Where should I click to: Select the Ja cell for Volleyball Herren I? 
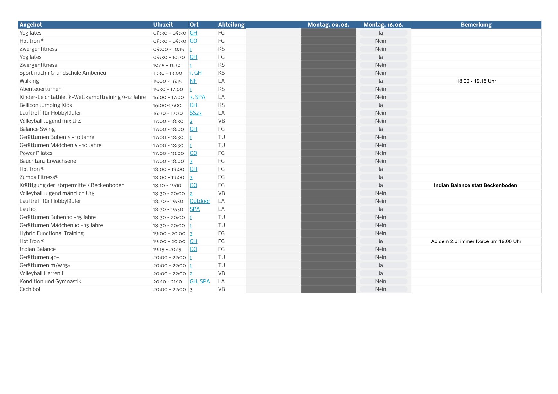click(x=383, y=273)
